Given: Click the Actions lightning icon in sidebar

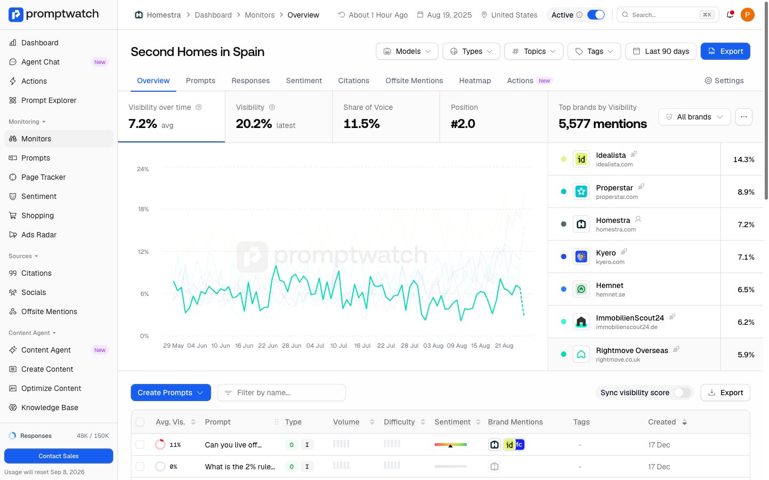Looking at the screenshot, I should point(13,81).
